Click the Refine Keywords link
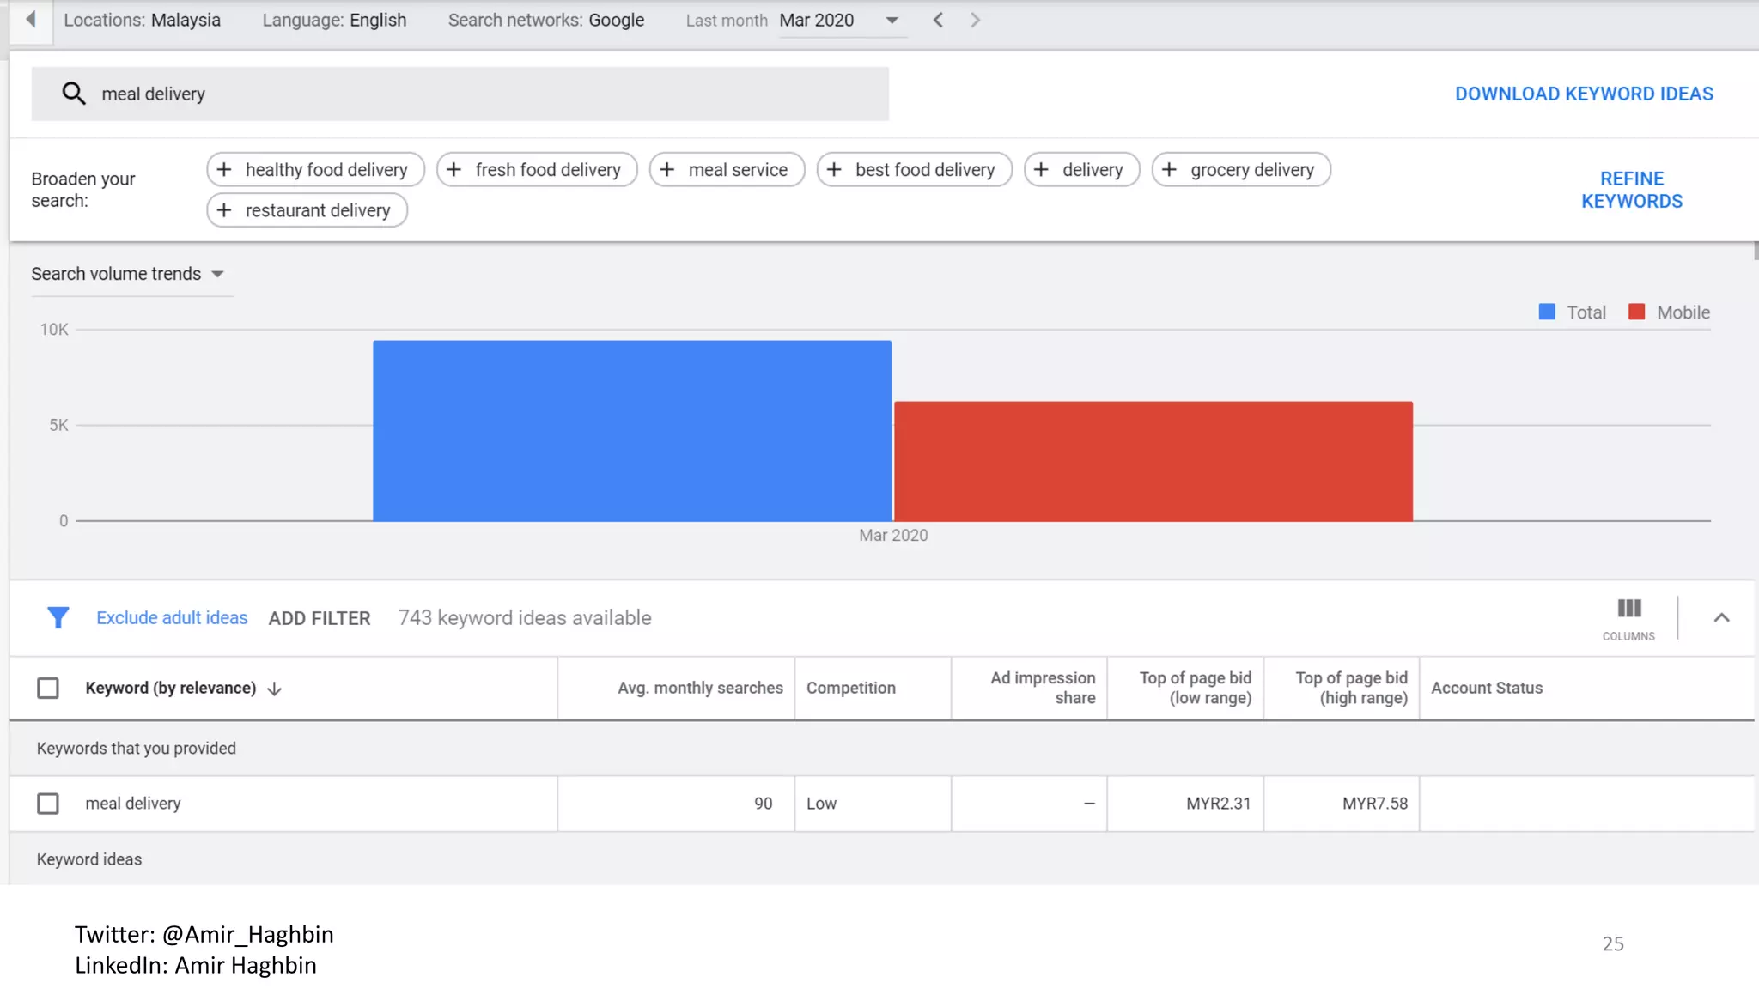Screen dimensions: 1759x989 pos(1631,190)
